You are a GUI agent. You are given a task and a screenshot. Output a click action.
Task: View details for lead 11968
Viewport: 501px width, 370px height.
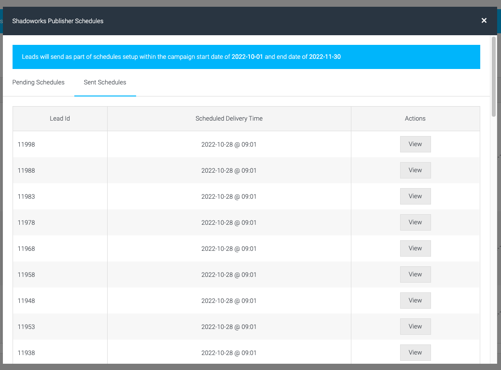click(x=415, y=248)
